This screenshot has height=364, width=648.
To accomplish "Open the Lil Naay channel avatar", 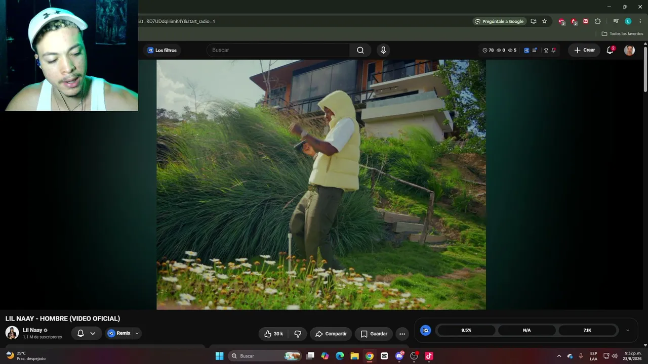I will click(12, 333).
